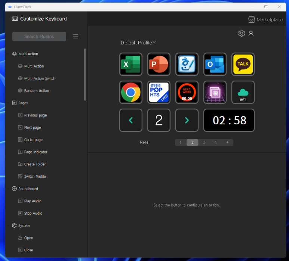The image size is (289, 261).
Task: Select the green cloud folder key
Action: point(243,92)
